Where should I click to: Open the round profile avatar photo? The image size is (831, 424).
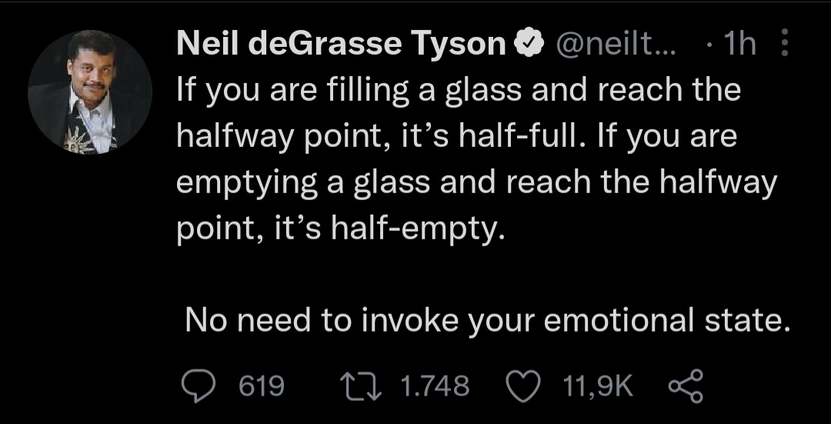click(x=90, y=92)
